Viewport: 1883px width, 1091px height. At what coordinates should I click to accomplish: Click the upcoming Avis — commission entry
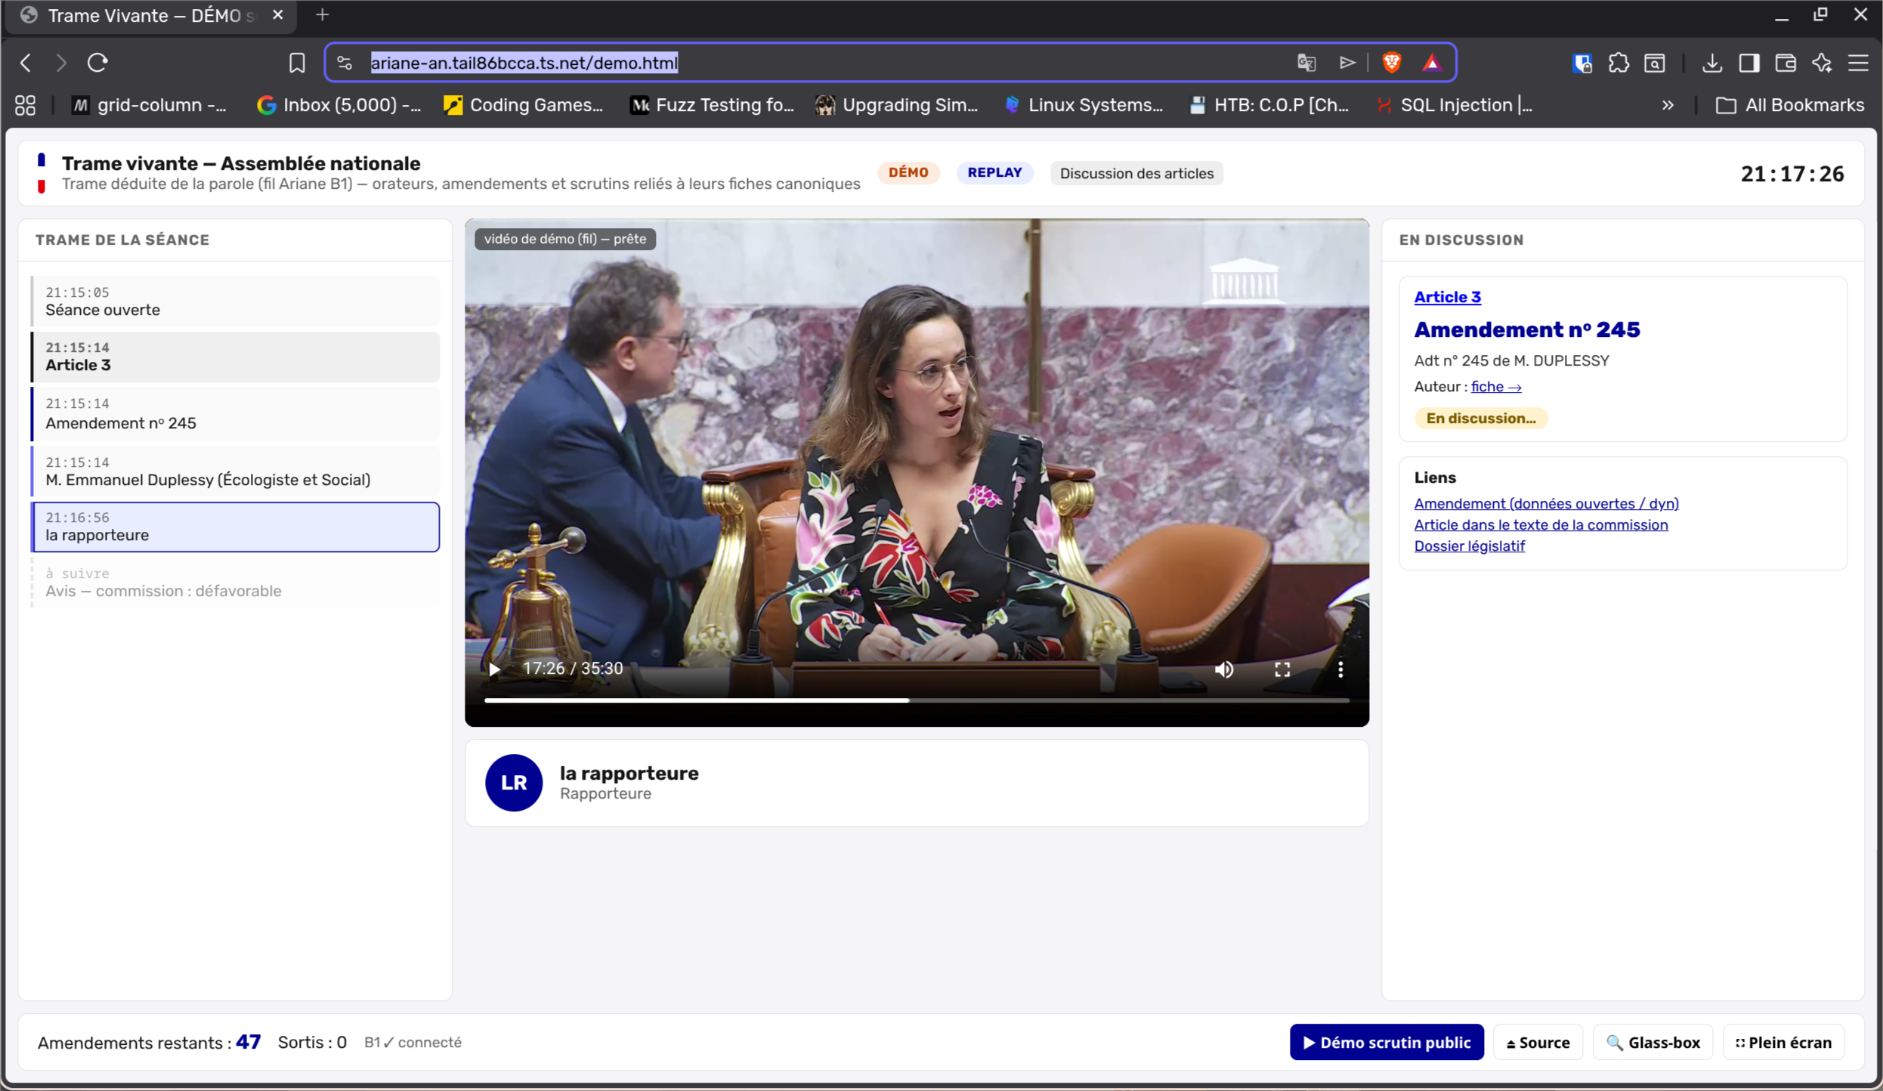point(235,583)
